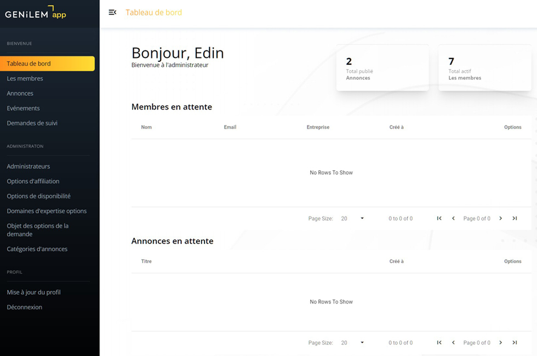Open Mise à jour du profil
The width and height of the screenshot is (537, 356).
[33, 292]
